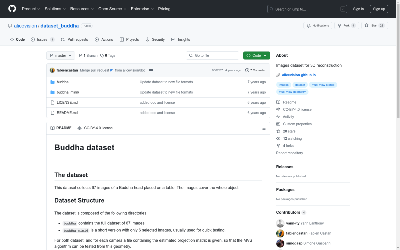The width and height of the screenshot is (400, 250).
Task: Click the fork icon beside 4 forks
Action: [x=278, y=146]
